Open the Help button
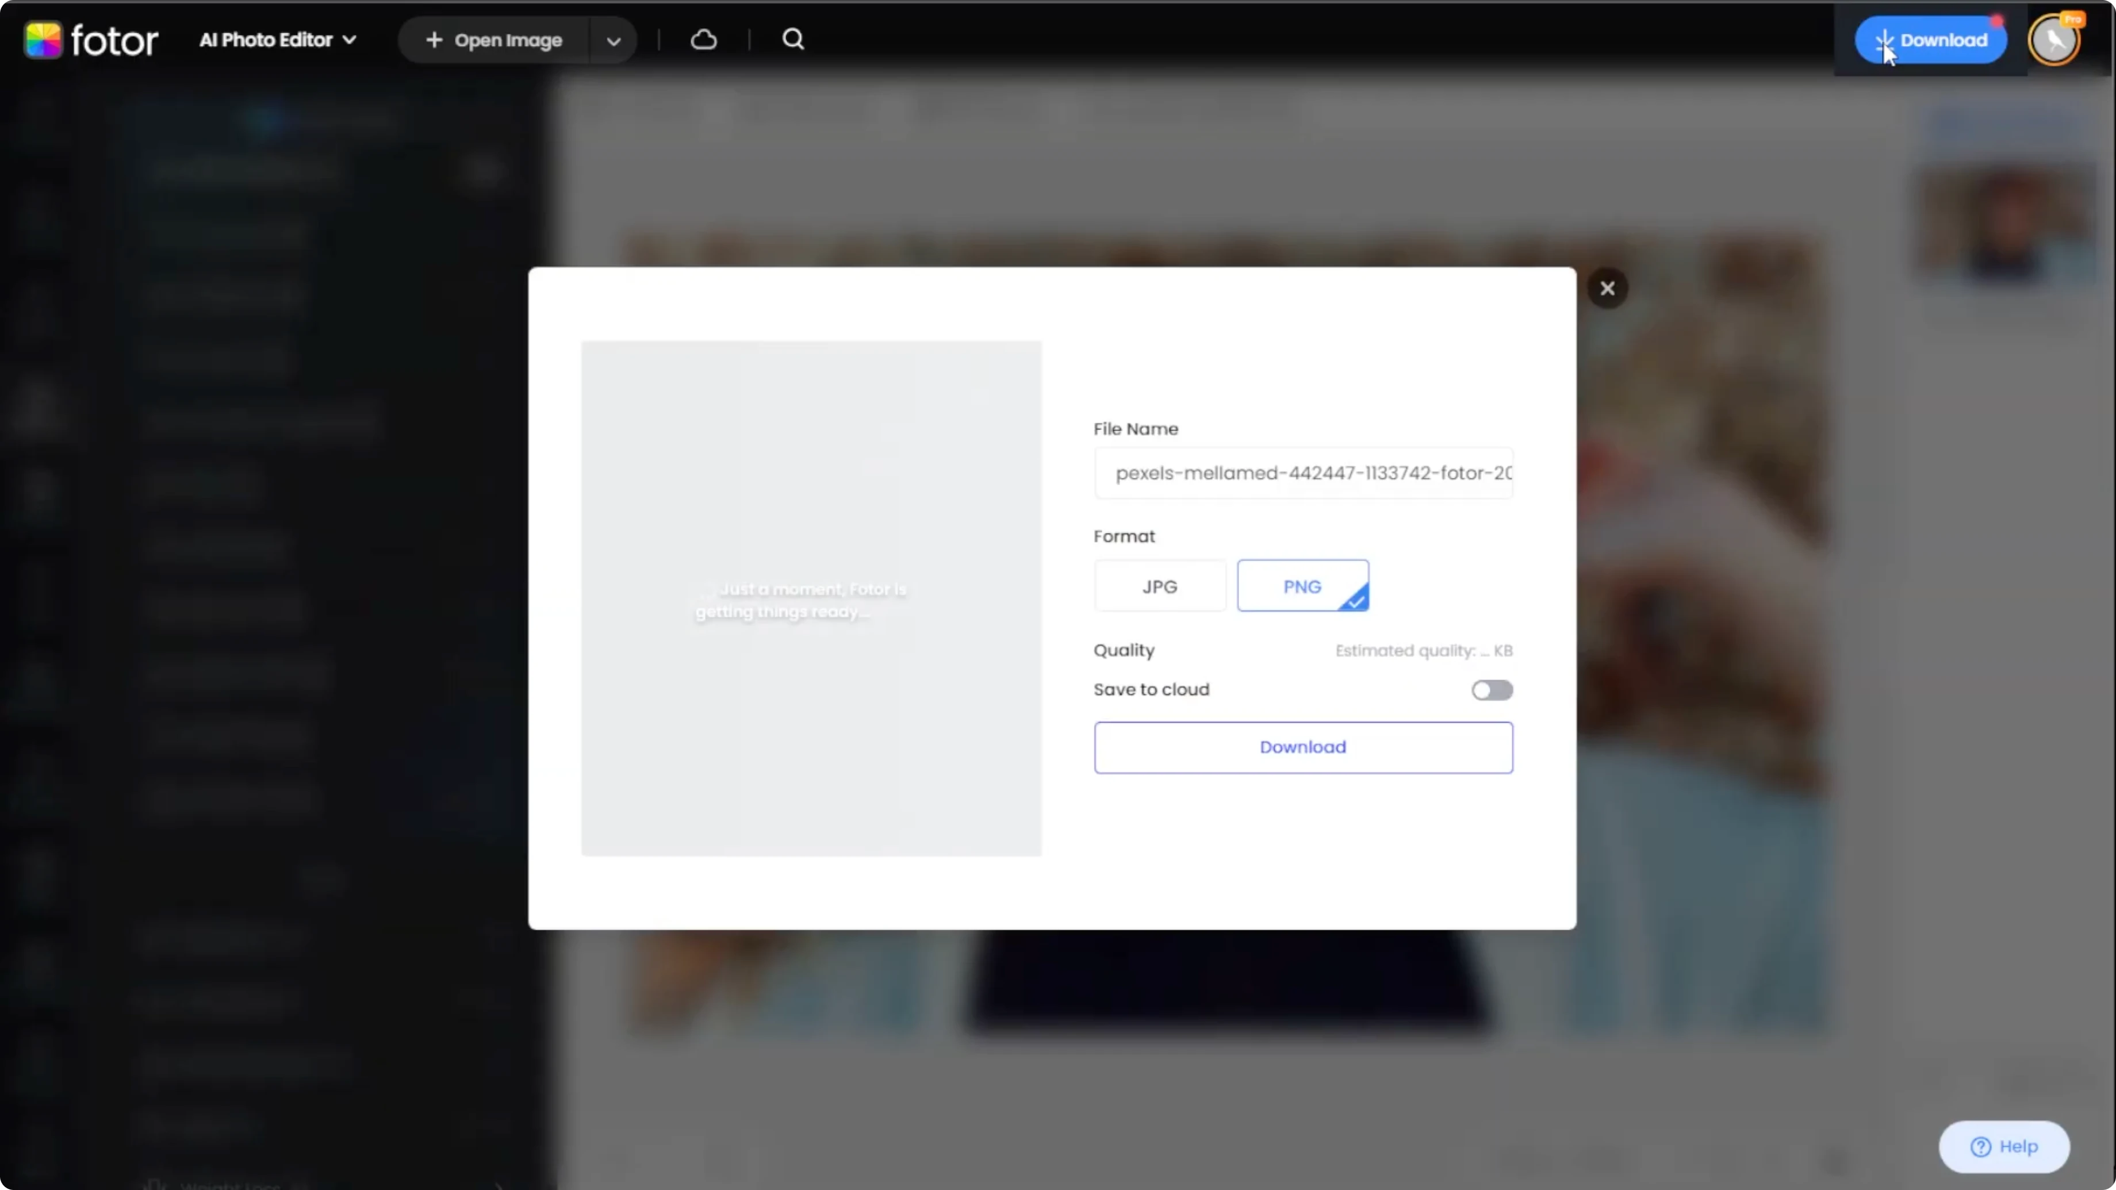 click(x=2004, y=1146)
